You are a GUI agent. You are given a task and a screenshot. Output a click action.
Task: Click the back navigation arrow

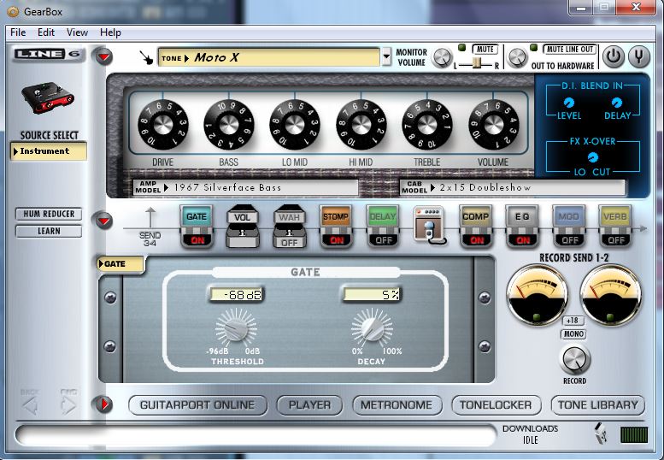[30, 406]
